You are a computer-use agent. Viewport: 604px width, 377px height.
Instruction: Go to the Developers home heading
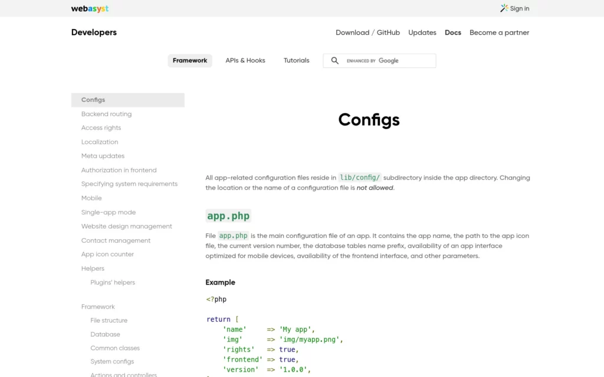(94, 32)
